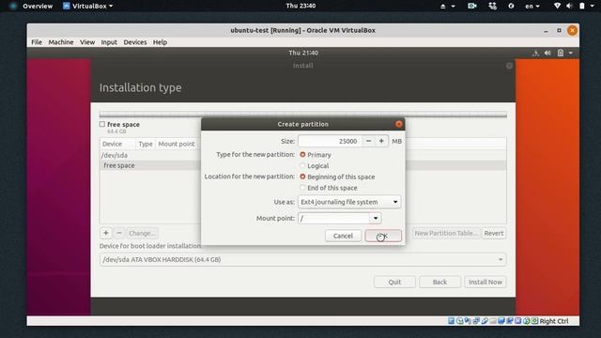Click the green keyboard capture icon beside Right Ctrl

pyautogui.click(x=534, y=321)
